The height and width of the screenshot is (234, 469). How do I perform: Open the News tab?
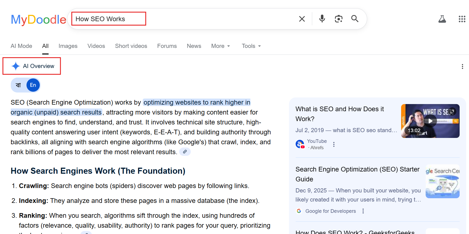(194, 46)
